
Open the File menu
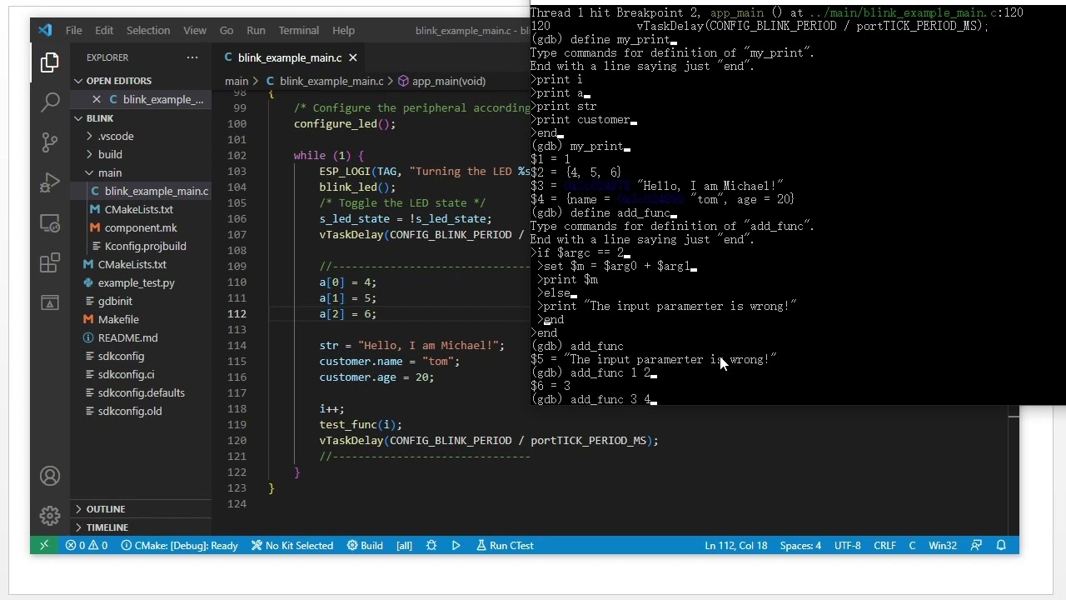click(x=73, y=30)
